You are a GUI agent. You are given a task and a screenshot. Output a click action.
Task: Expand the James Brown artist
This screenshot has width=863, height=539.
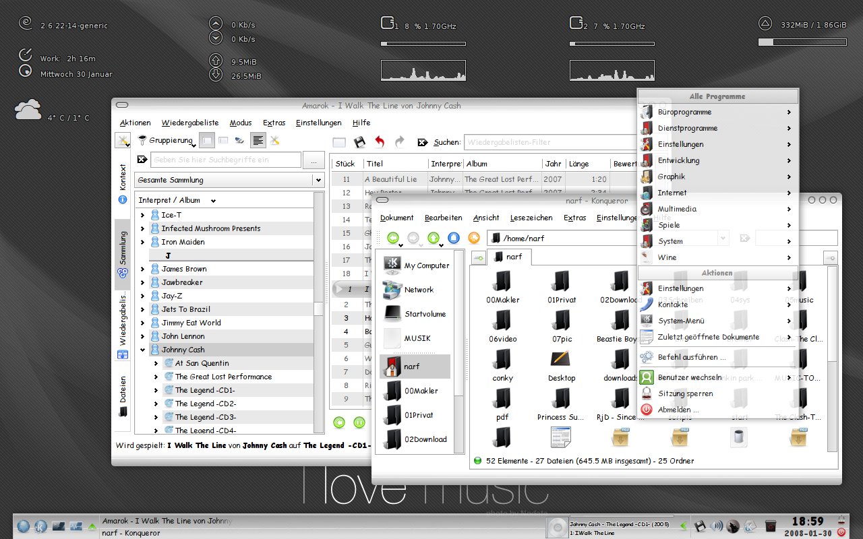click(x=143, y=269)
